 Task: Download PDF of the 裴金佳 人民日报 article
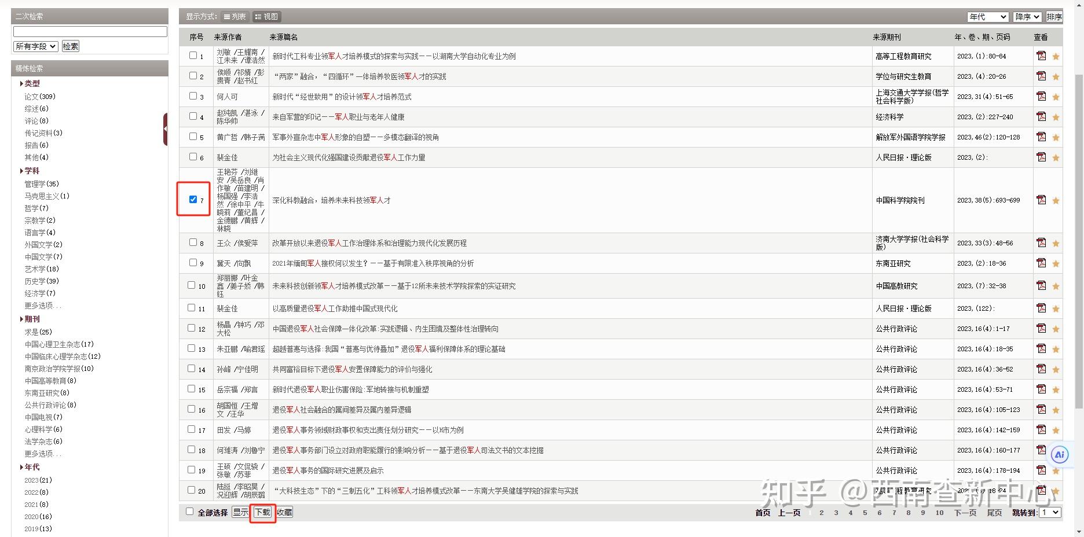point(1041,157)
